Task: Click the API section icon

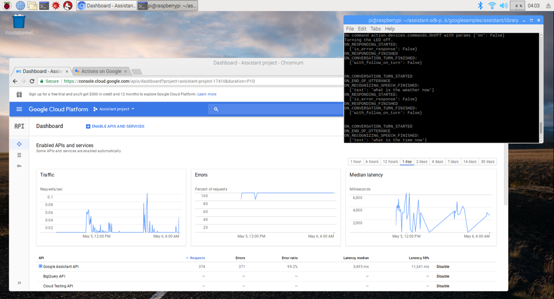Action: (x=19, y=126)
